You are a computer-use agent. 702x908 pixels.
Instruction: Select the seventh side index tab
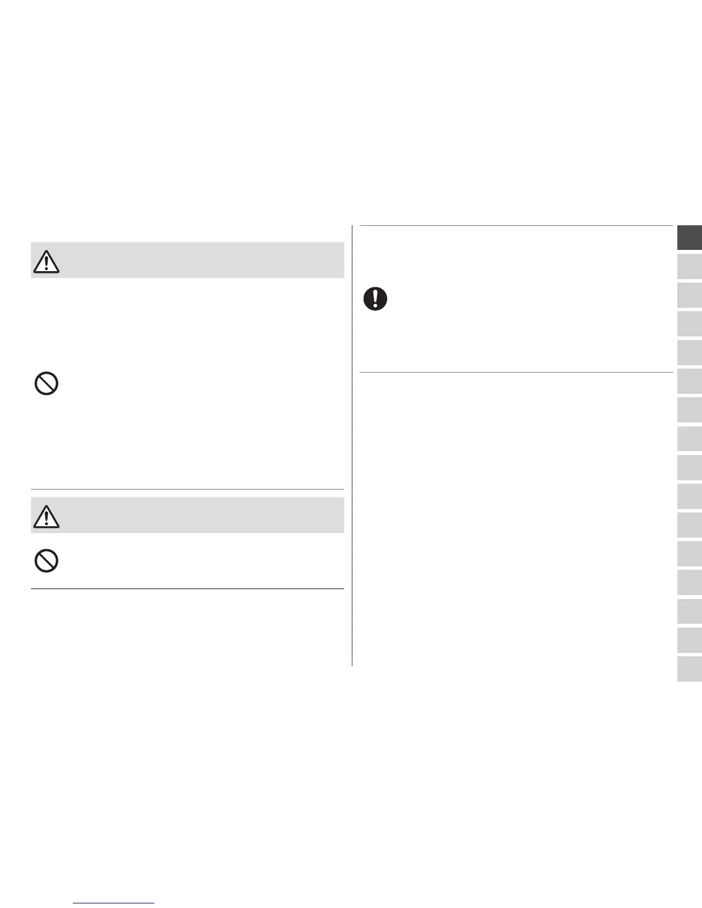coord(689,410)
